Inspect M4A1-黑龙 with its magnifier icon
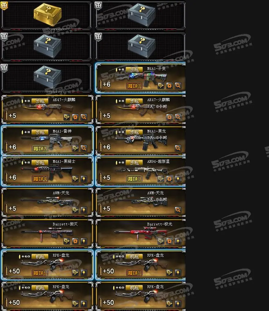This screenshot has width=269, height=311. [178, 148]
